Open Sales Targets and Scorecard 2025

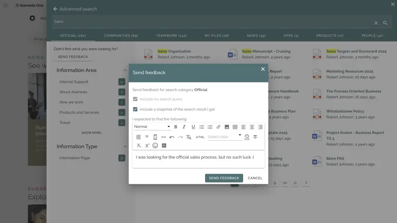tap(356, 52)
